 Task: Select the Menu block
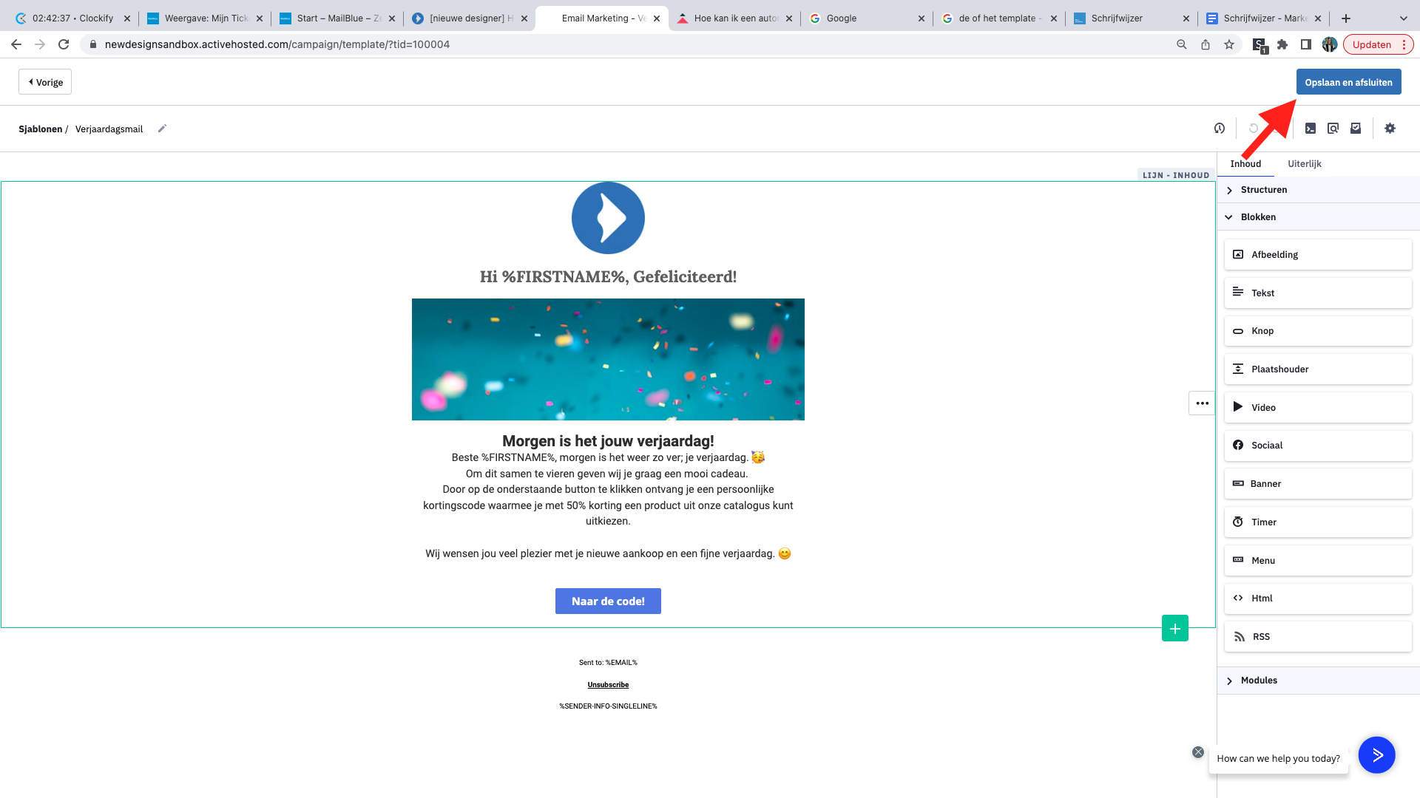[1318, 561]
